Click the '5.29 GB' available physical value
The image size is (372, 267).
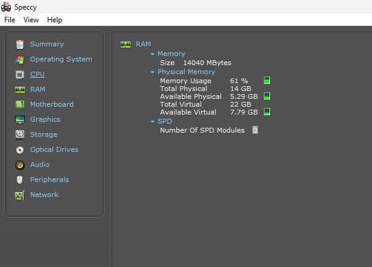pos(244,96)
